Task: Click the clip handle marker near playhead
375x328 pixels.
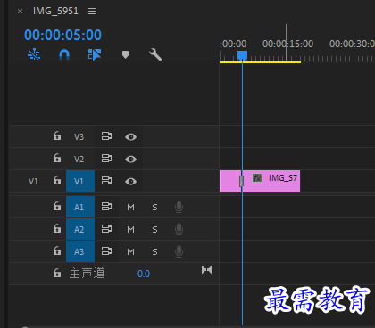Action: click(241, 181)
